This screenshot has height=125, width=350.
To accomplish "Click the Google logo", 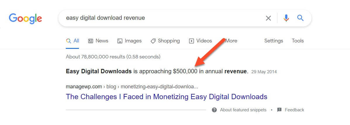I will click(x=25, y=19).
